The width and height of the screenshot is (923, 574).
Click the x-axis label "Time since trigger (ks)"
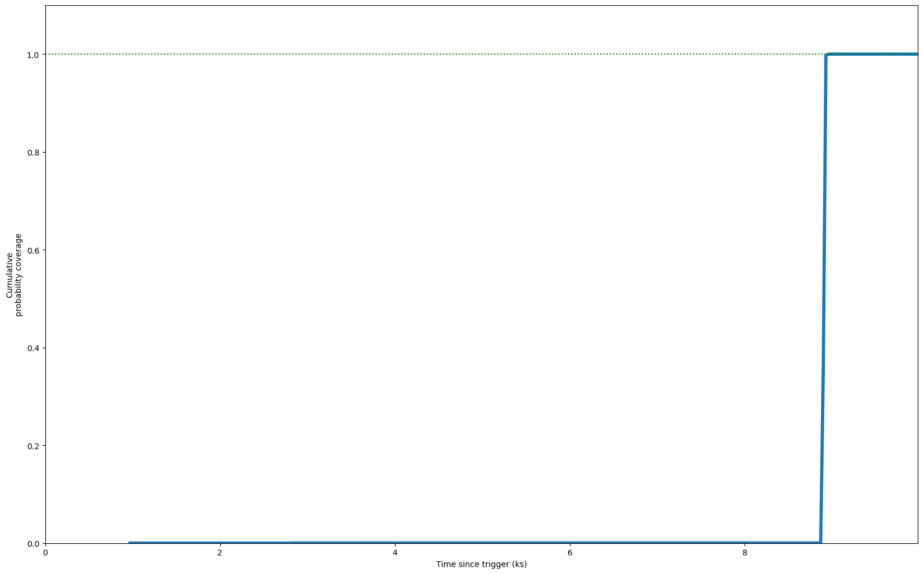click(481, 564)
